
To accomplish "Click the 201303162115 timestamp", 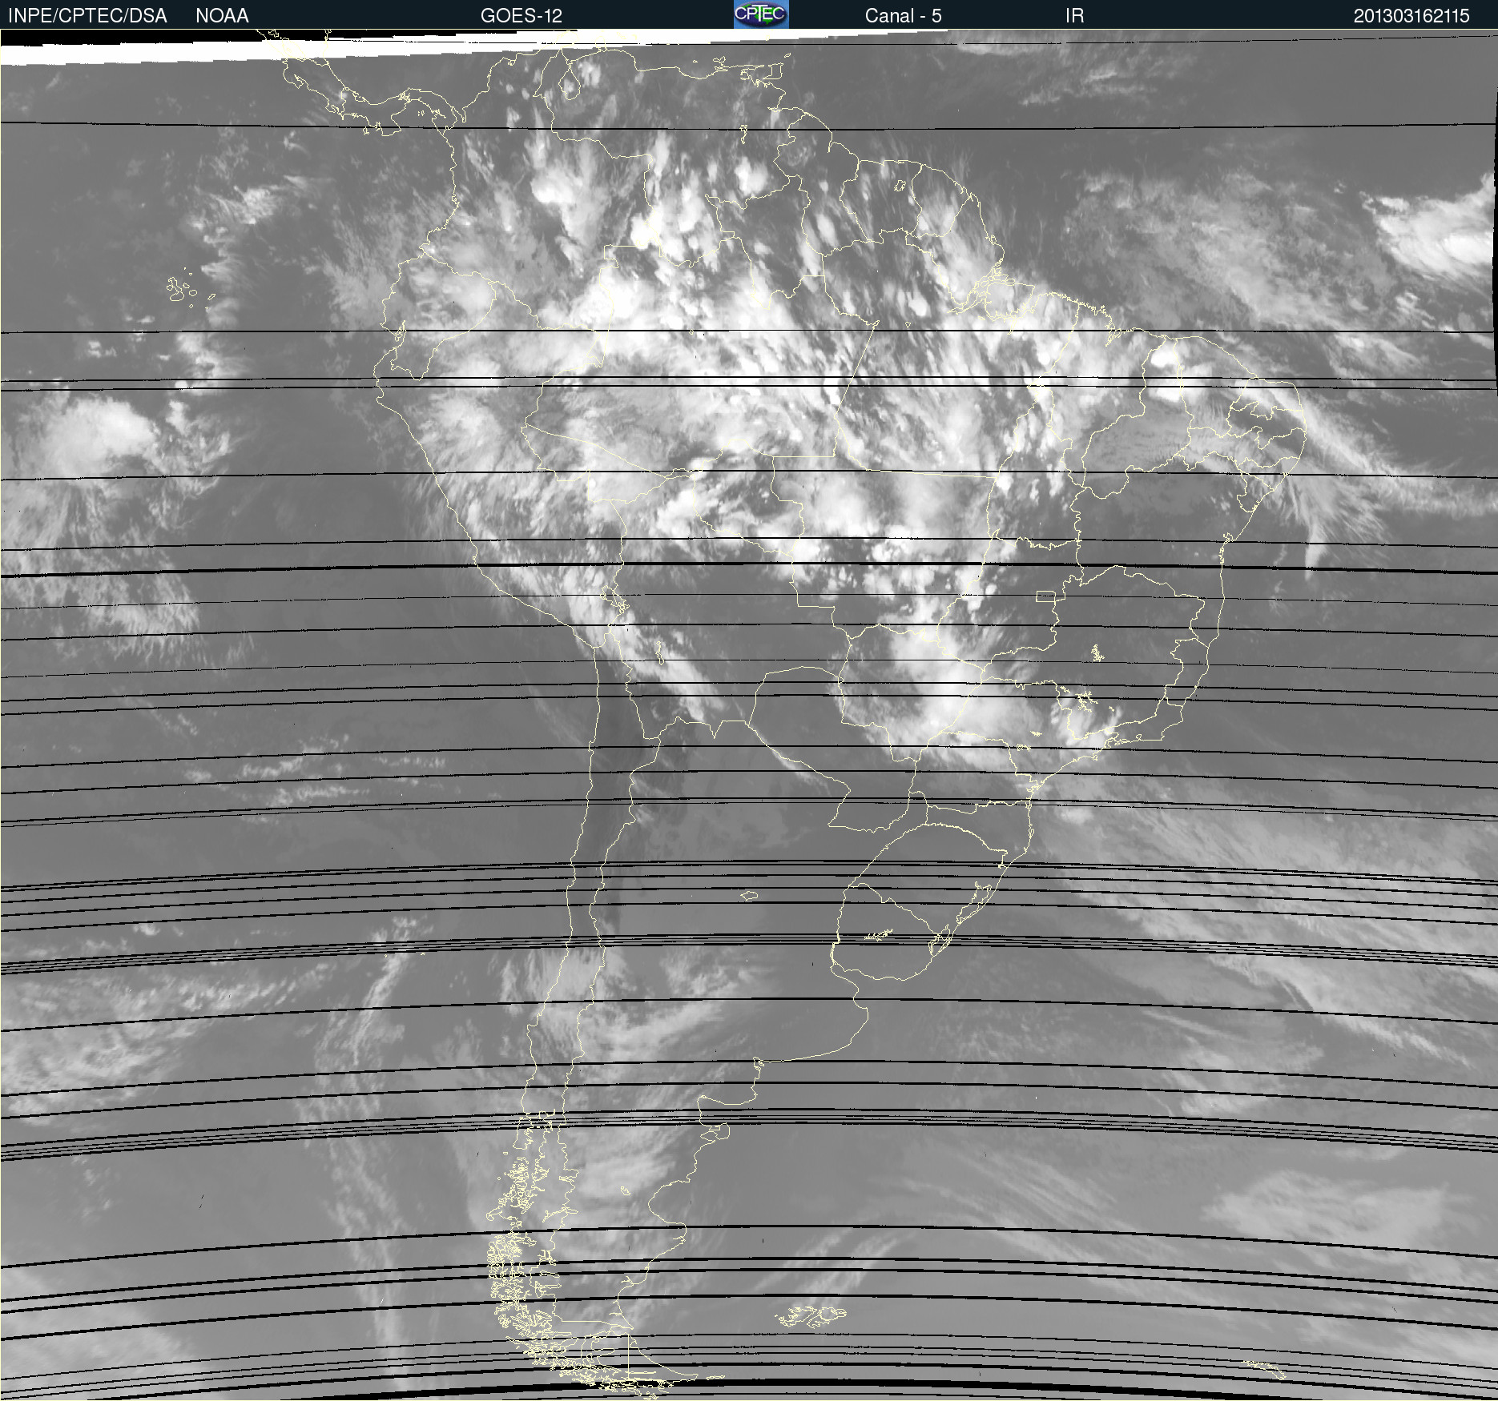I will [x=1411, y=16].
